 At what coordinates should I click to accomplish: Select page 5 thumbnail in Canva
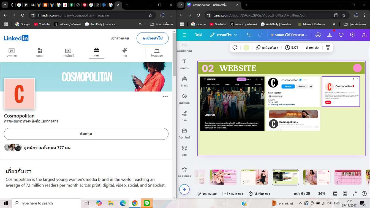point(254,177)
